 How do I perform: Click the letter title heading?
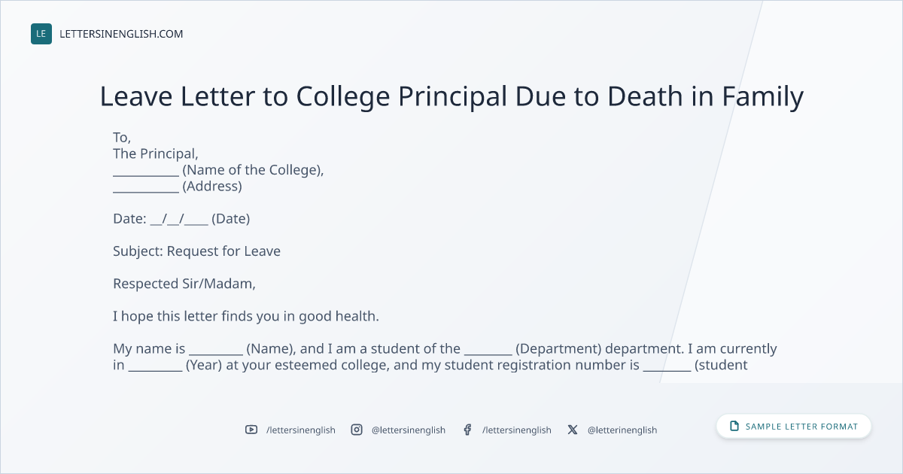click(451, 97)
